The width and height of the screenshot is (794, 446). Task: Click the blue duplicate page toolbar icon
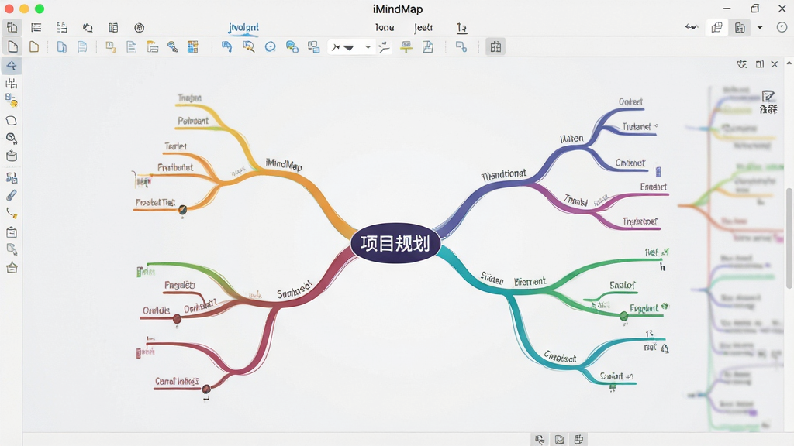coord(62,47)
